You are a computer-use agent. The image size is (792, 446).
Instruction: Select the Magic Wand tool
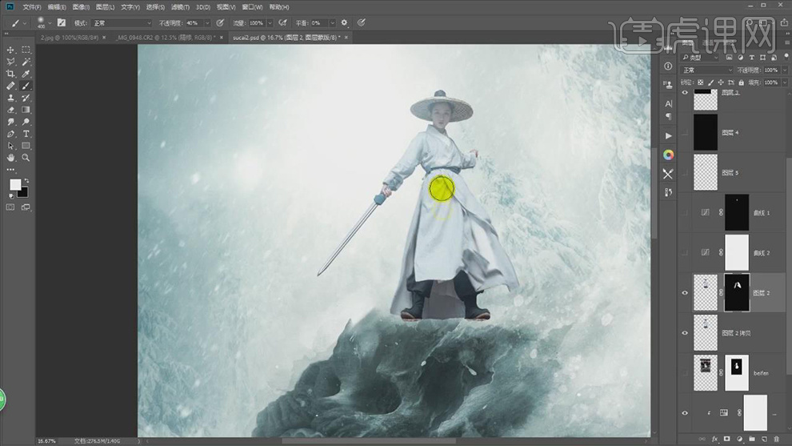coord(26,62)
